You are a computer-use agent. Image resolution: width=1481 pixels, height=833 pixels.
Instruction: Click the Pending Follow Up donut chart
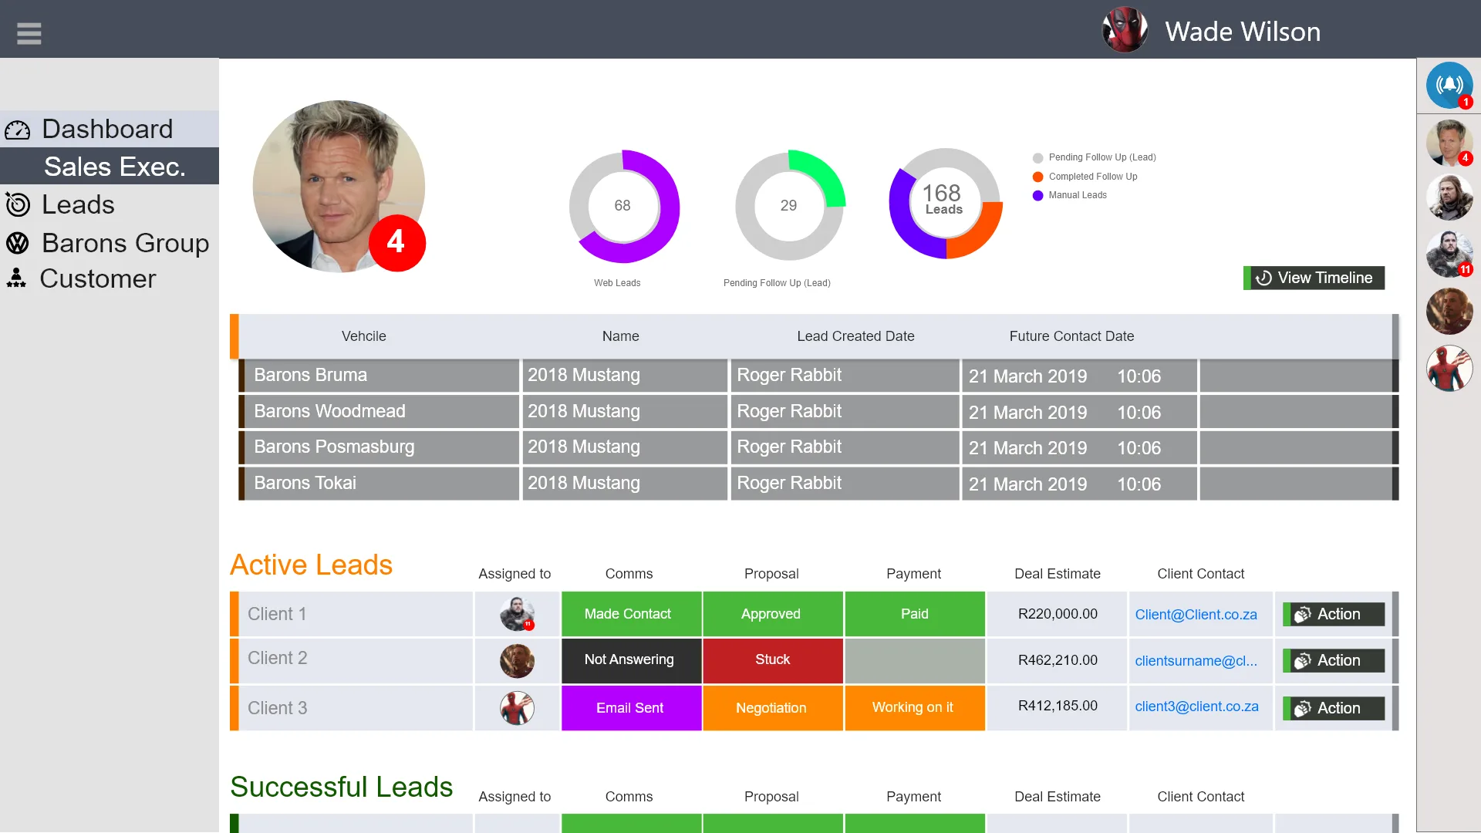coord(789,206)
